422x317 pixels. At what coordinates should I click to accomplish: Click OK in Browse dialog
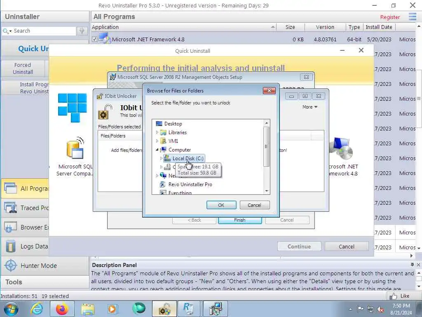click(221, 205)
